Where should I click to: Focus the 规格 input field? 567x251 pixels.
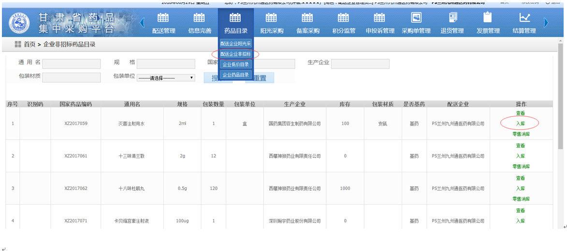[x=166, y=64]
